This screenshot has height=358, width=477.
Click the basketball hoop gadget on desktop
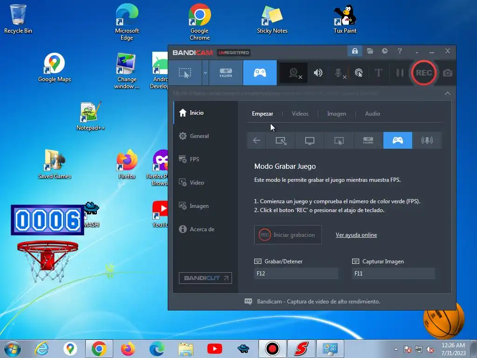coord(48,261)
